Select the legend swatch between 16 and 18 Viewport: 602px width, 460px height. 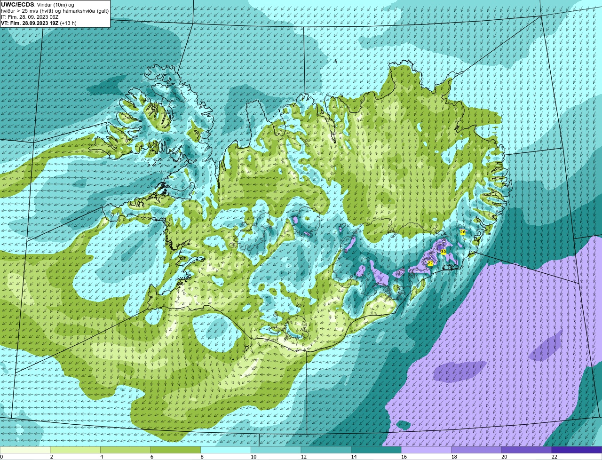coord(426,450)
